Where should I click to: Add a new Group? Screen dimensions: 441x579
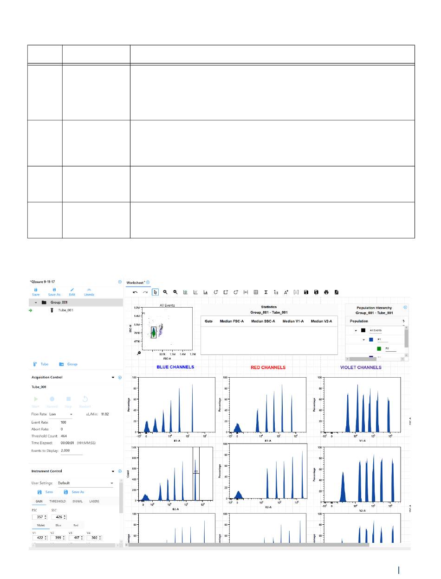click(68, 364)
